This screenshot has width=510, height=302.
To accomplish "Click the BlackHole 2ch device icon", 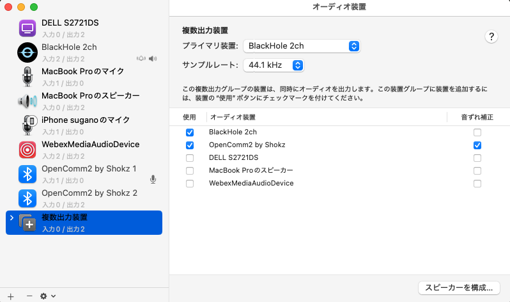I will pos(27,52).
